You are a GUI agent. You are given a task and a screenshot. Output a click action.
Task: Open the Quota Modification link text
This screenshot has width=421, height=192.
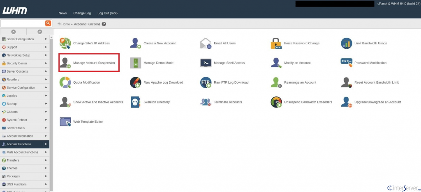(87, 82)
